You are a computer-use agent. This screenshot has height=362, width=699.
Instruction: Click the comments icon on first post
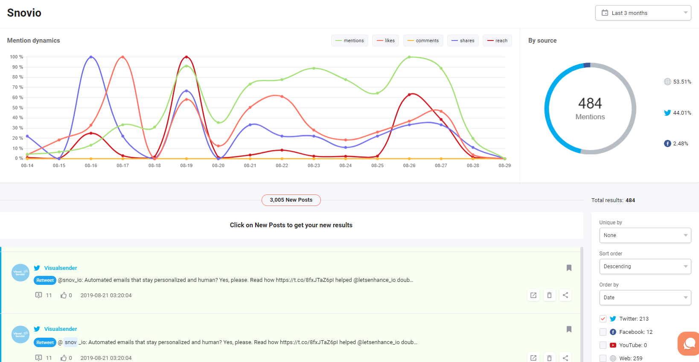pyautogui.click(x=38, y=295)
